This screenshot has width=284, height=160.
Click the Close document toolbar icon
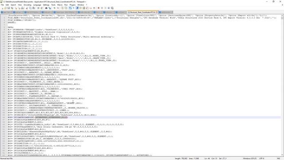point(16,8)
